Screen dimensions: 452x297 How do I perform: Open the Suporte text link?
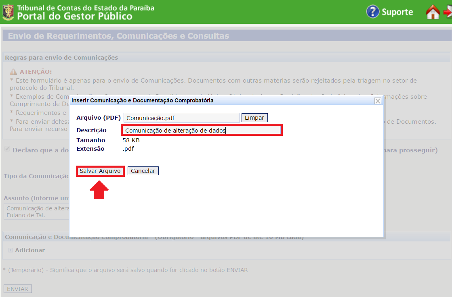point(397,12)
